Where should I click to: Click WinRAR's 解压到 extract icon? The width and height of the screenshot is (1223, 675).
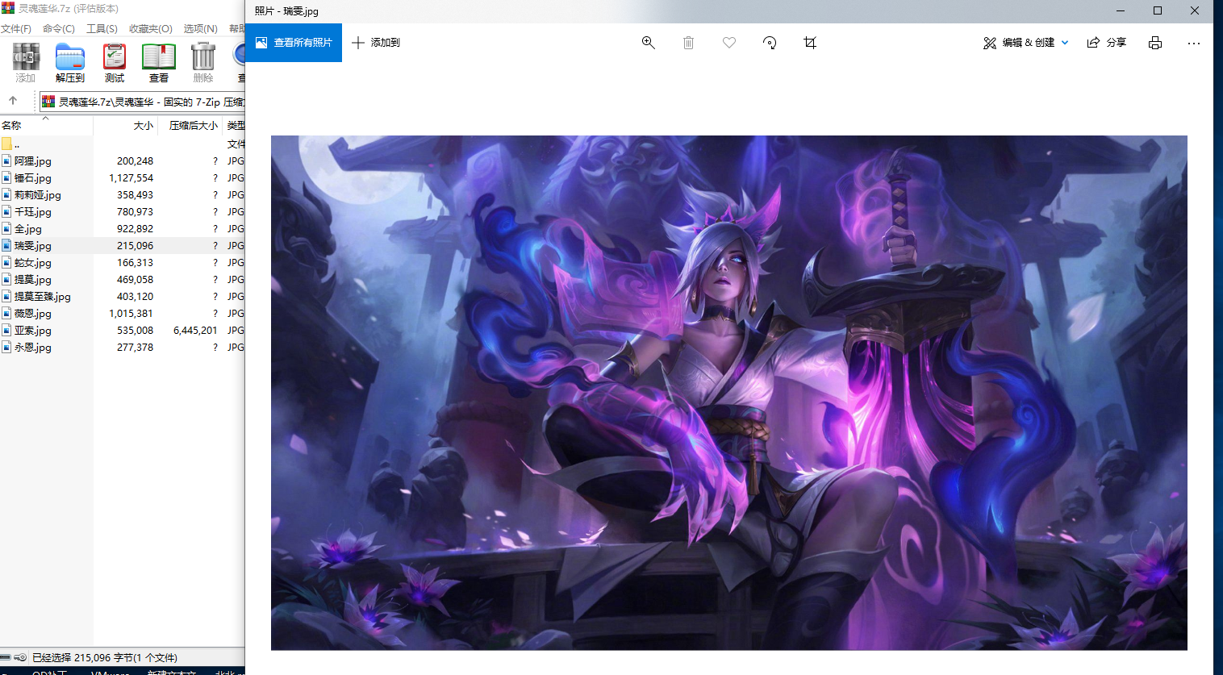click(x=70, y=63)
